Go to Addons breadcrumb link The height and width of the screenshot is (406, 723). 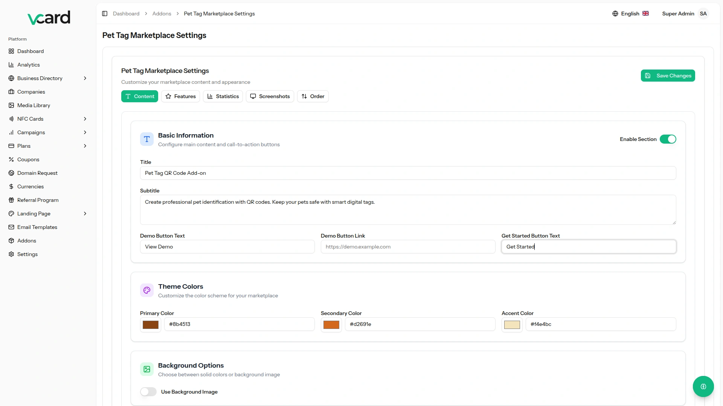point(162,14)
